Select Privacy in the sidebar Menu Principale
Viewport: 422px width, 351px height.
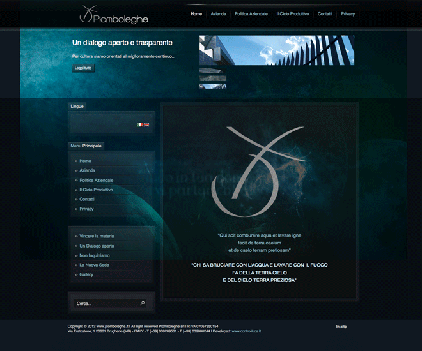(87, 209)
